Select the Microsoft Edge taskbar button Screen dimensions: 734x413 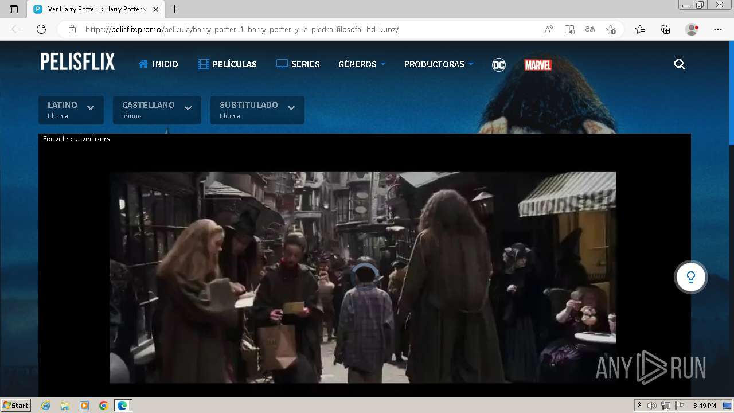tap(123, 406)
